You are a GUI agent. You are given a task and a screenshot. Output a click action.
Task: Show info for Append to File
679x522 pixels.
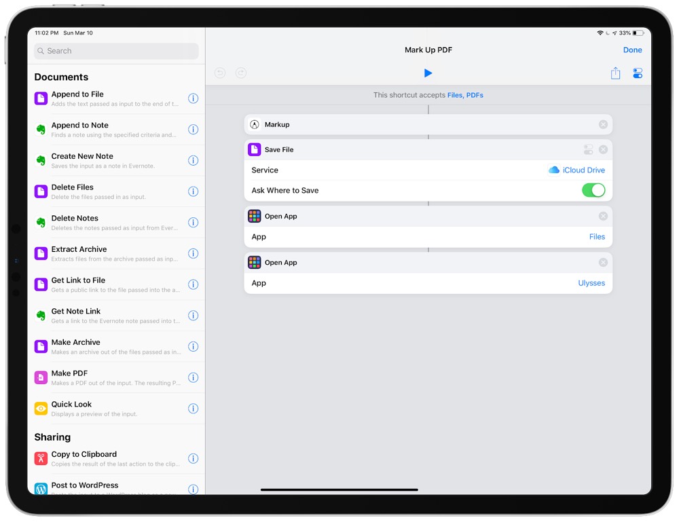[x=193, y=98]
